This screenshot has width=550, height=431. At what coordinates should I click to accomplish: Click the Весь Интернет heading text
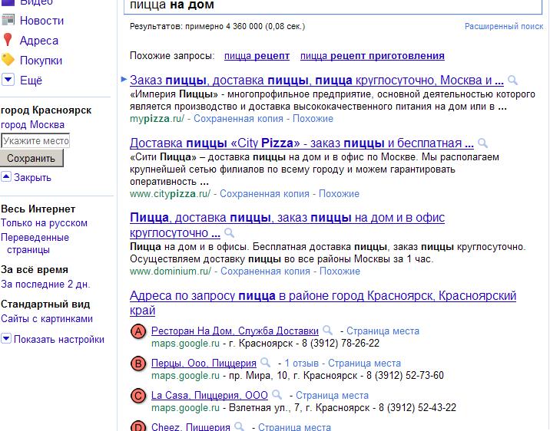point(38,209)
